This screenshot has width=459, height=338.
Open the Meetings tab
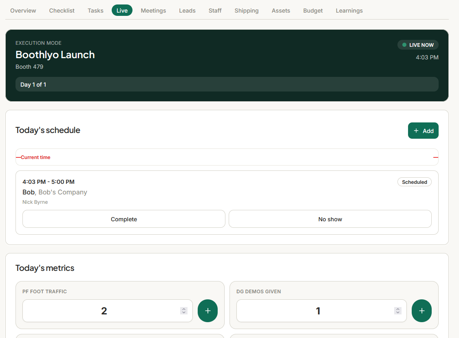[153, 11]
